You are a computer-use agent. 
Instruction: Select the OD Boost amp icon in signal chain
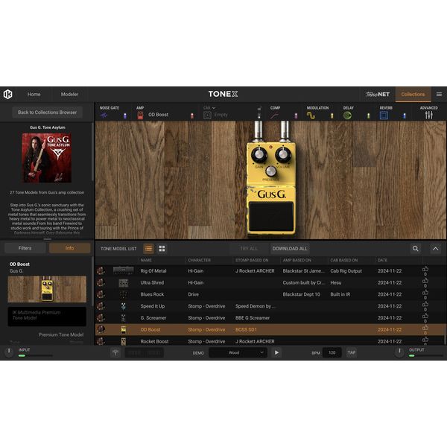coord(140,115)
